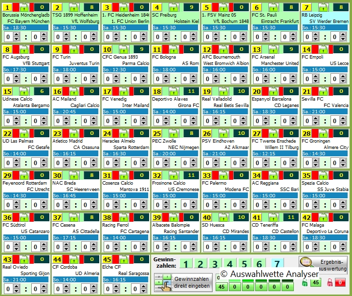This screenshot has height=296, width=352.
Task: Click the padlock icon on match 9 FC Turin
Action: point(74,49)
